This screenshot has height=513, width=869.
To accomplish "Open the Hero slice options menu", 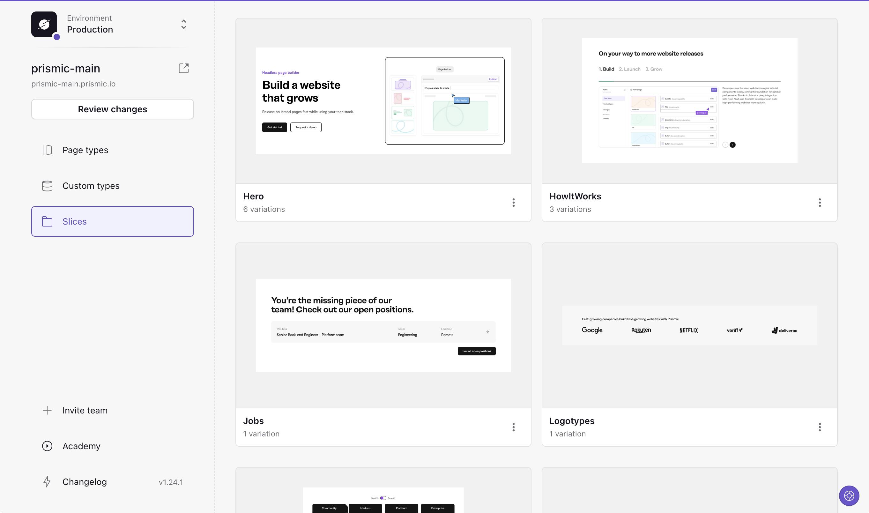I will (x=513, y=203).
